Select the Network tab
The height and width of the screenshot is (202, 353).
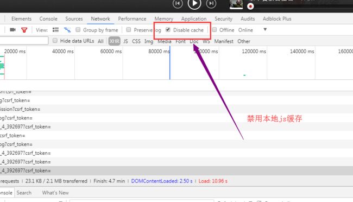(x=100, y=18)
